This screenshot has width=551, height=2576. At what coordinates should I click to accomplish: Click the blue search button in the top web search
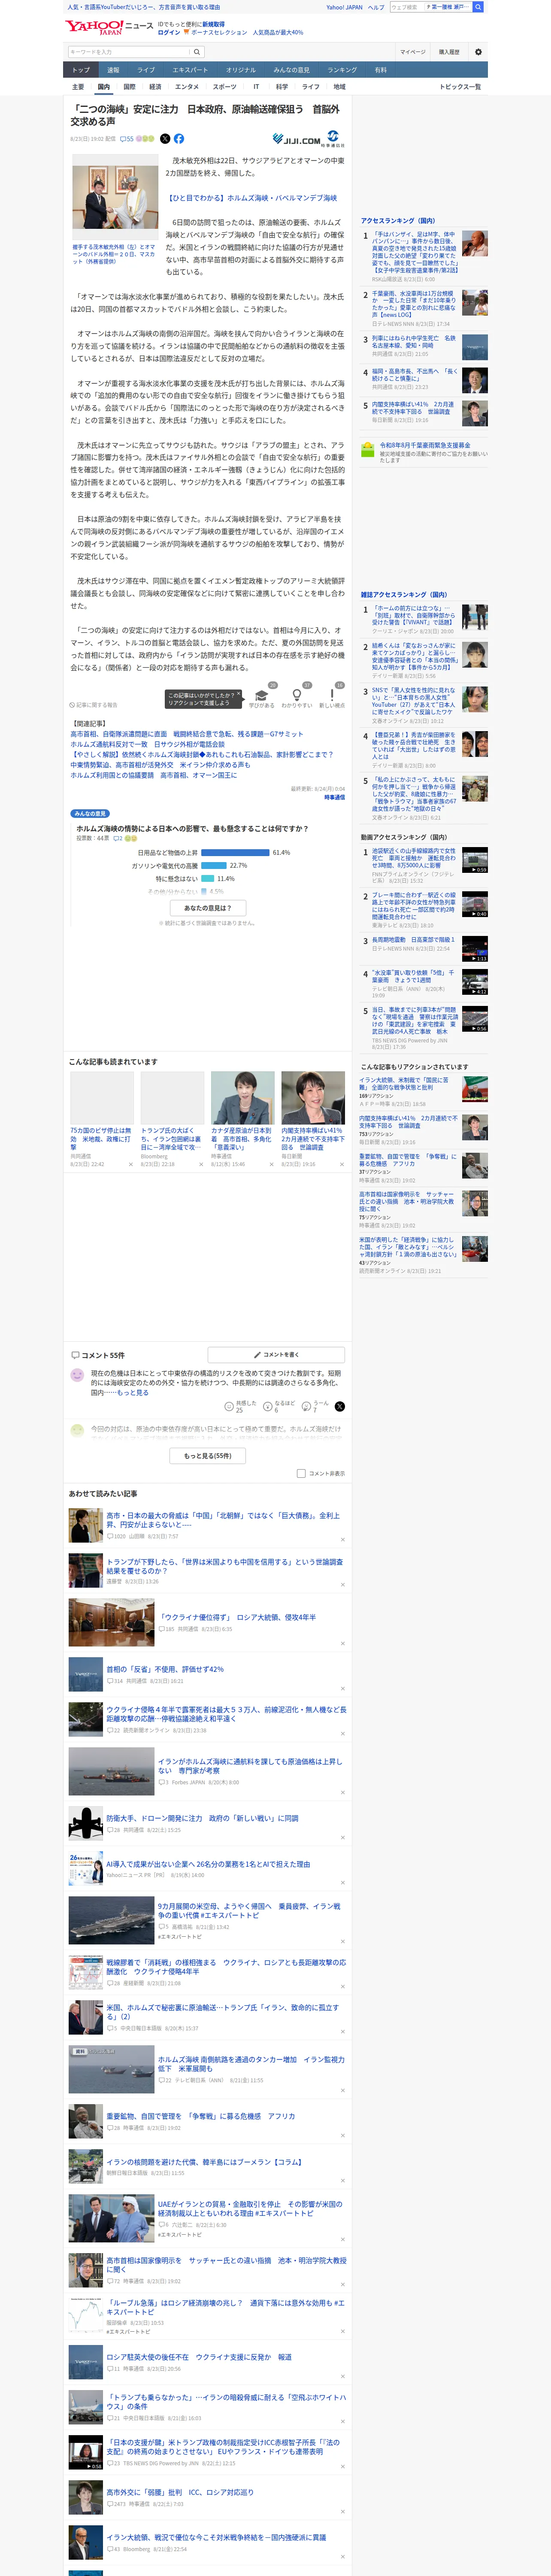[x=478, y=7]
